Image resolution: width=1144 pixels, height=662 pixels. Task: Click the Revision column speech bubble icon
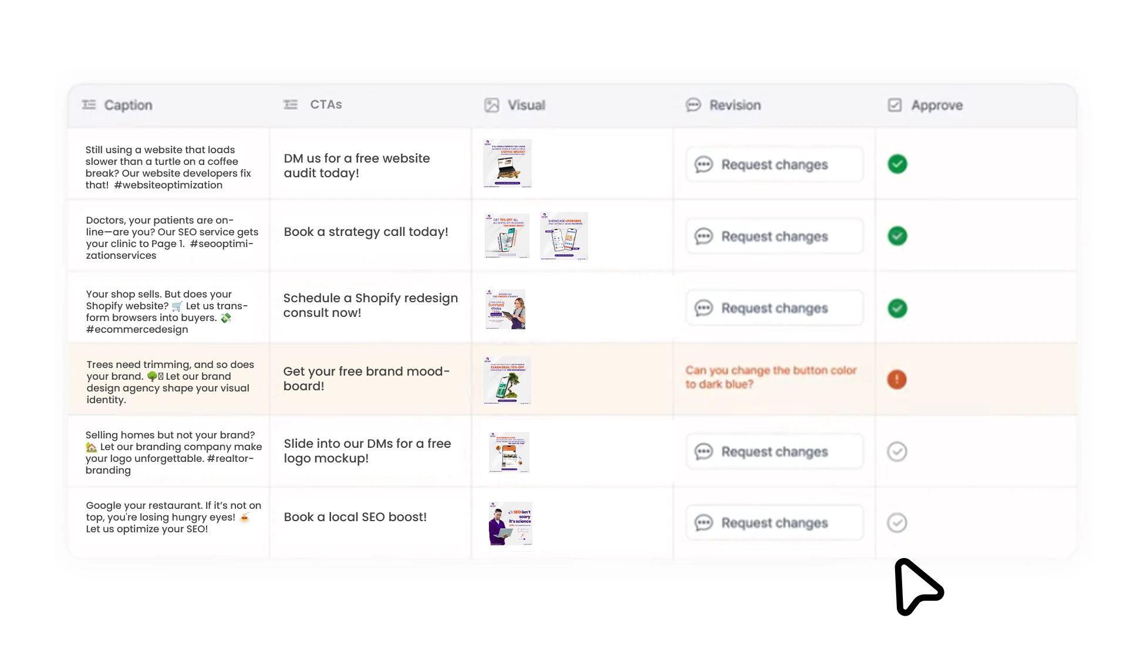694,105
